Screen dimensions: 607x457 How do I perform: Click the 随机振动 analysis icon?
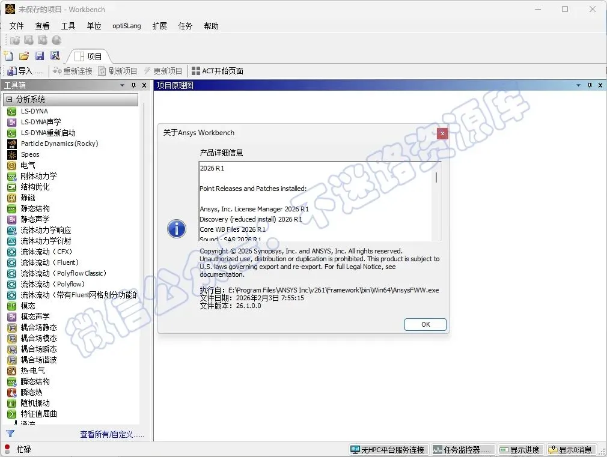click(12, 404)
